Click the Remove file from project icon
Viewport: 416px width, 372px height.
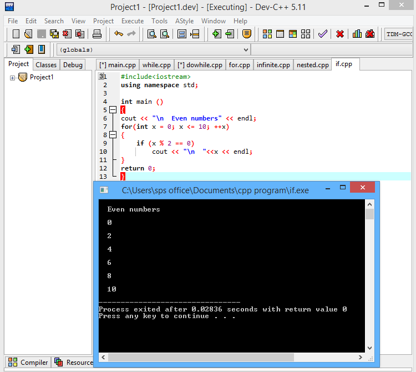tap(230, 34)
